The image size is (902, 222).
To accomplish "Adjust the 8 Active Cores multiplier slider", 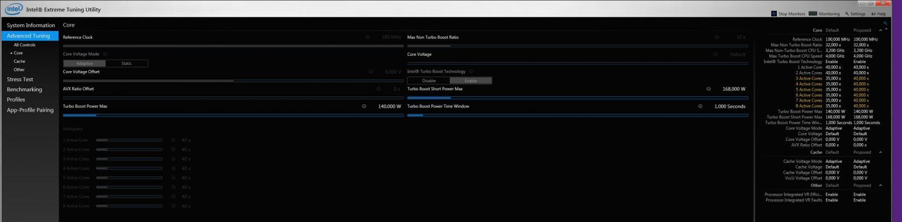I will tap(129, 206).
